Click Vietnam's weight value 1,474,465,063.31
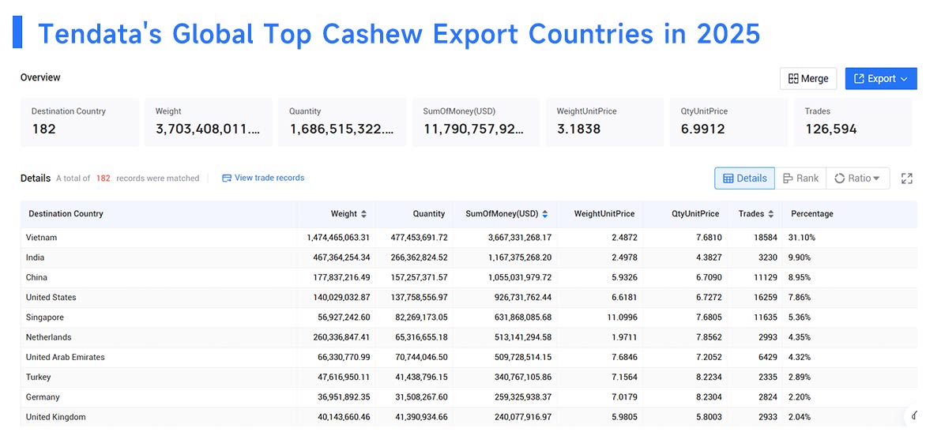 point(338,238)
